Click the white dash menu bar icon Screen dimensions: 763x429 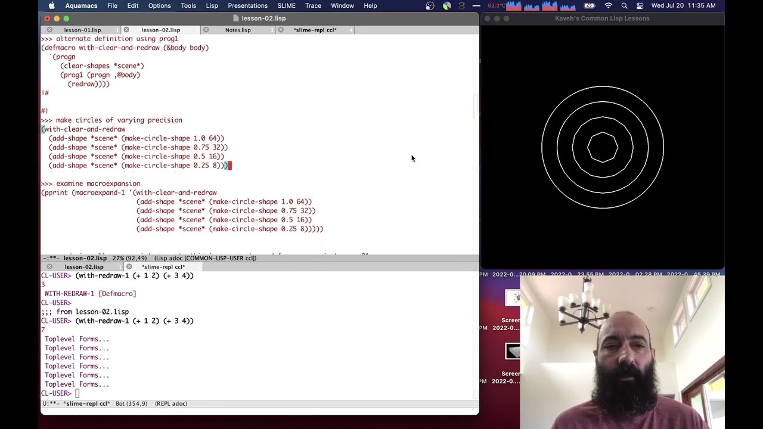point(476,6)
